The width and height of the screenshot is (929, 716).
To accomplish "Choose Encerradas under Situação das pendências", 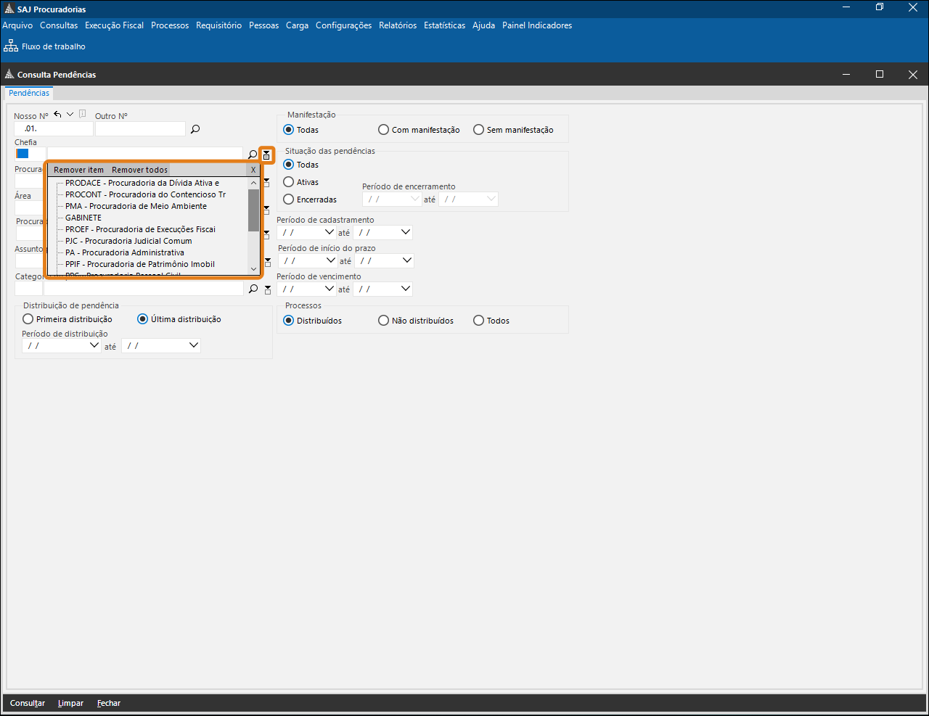I will point(289,199).
